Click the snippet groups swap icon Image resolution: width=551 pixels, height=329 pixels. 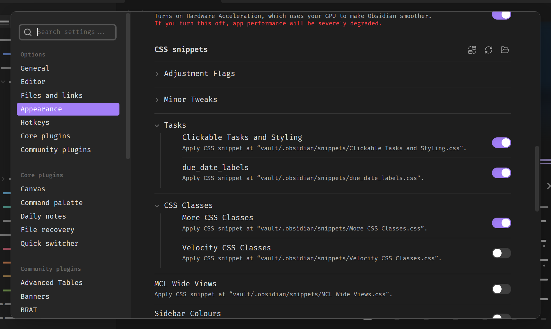[x=472, y=50]
